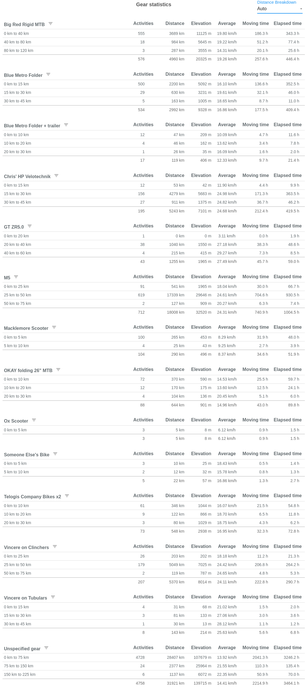This screenshot has height=690, width=306.
Task: Click the Gear statistics page heading
Action: [x=153, y=5]
